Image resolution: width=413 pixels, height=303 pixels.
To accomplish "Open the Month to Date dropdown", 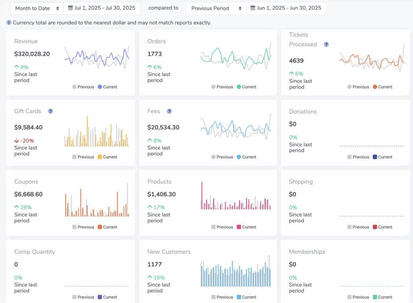I will click(36, 8).
